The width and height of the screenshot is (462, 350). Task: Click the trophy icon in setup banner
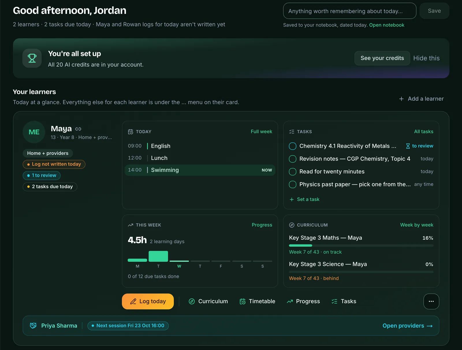coord(32,58)
